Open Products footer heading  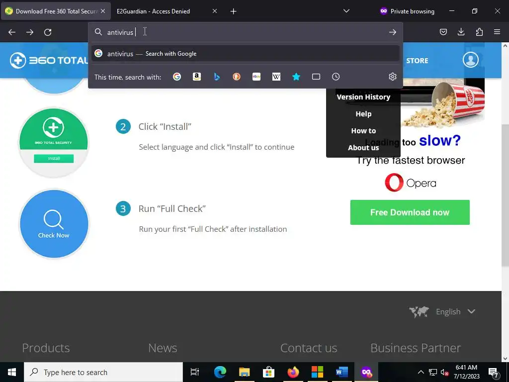(x=46, y=348)
